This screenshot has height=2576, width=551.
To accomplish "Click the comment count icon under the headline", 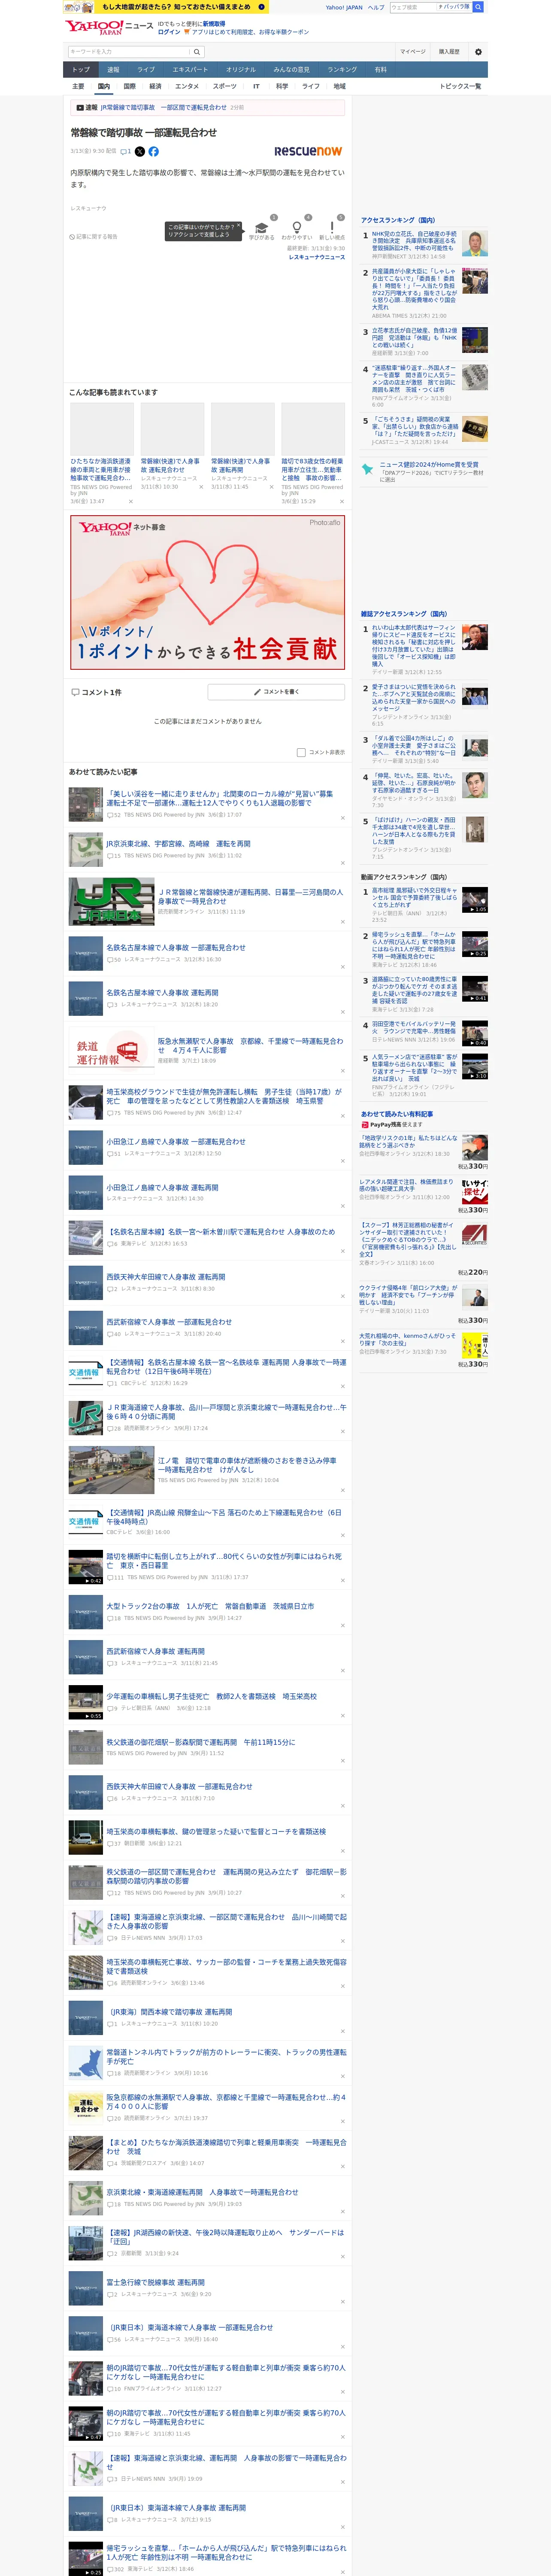I will [x=126, y=152].
